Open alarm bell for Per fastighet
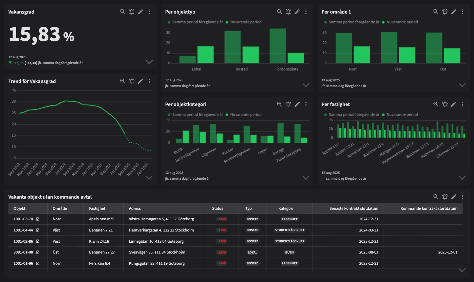 [445, 104]
